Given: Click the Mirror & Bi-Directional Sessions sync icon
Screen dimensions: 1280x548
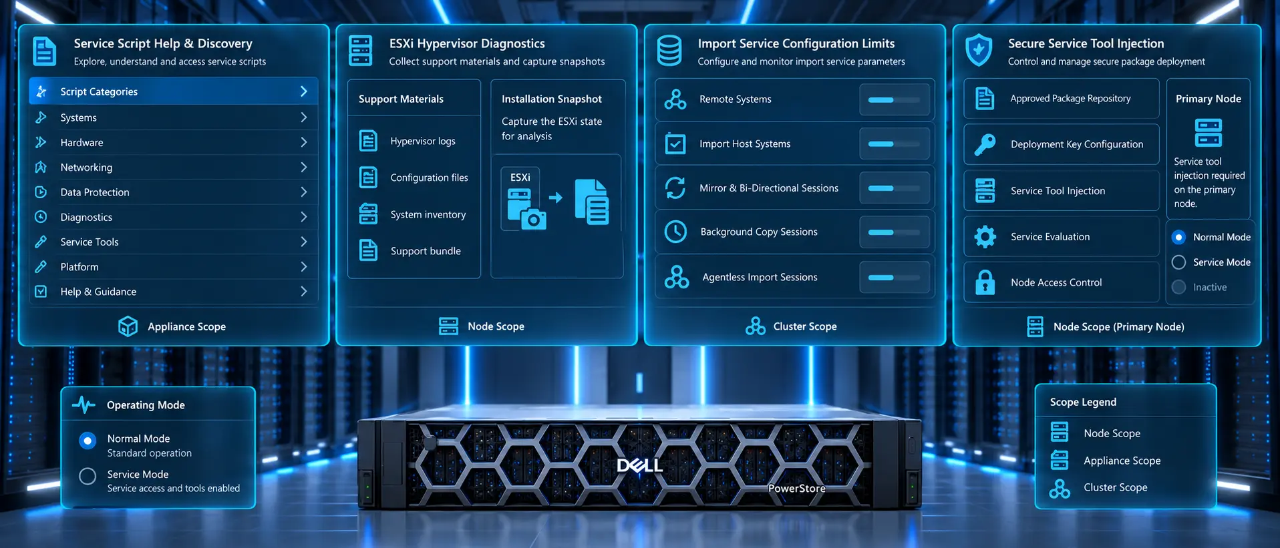Looking at the screenshot, I should [x=675, y=188].
